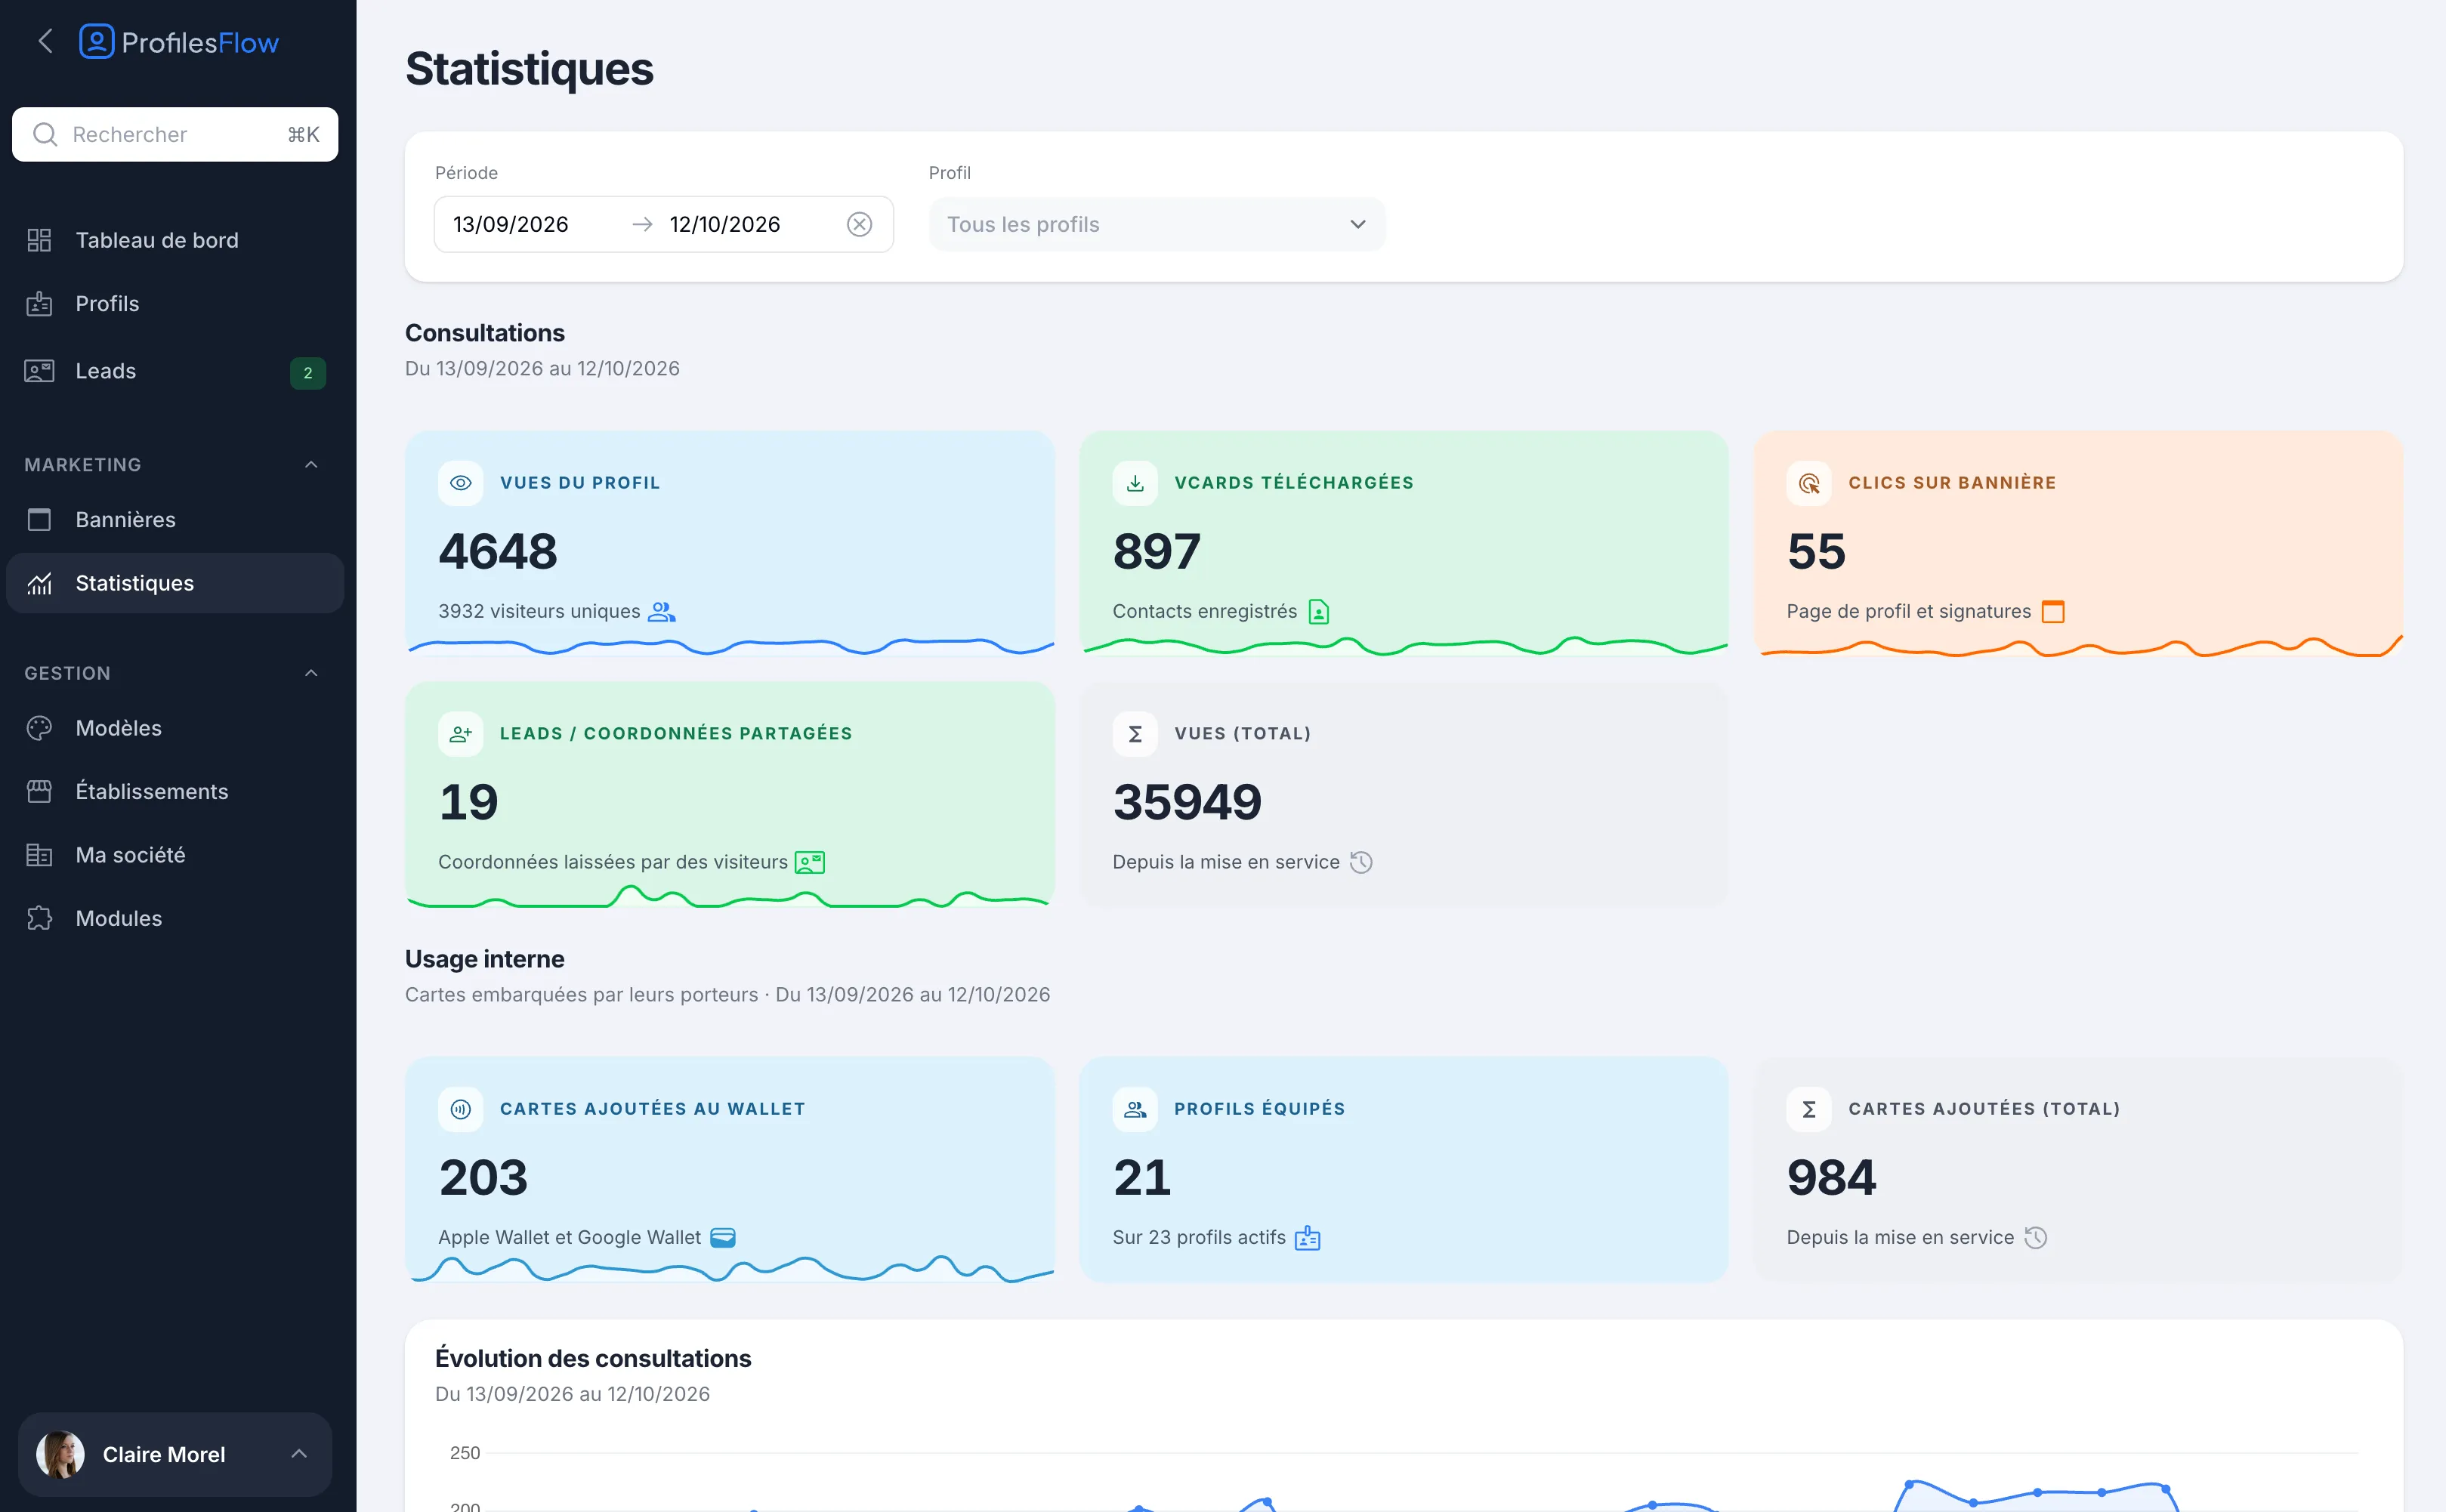
Task: Open the Tous les profils dropdown
Action: click(1157, 224)
